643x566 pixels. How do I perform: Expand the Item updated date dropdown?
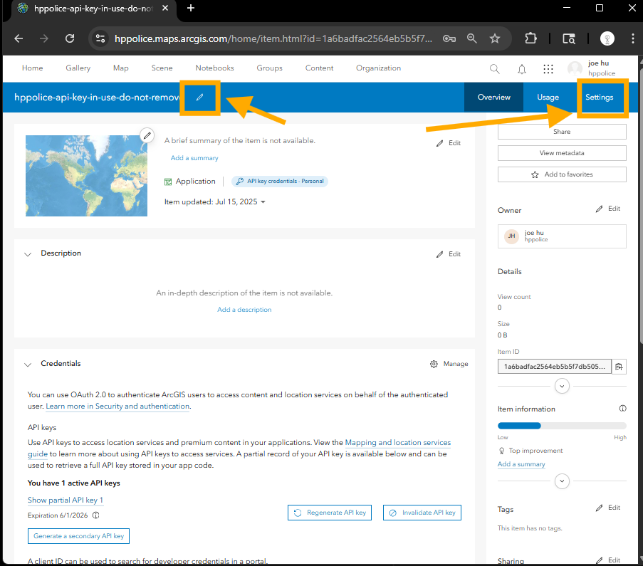point(263,201)
